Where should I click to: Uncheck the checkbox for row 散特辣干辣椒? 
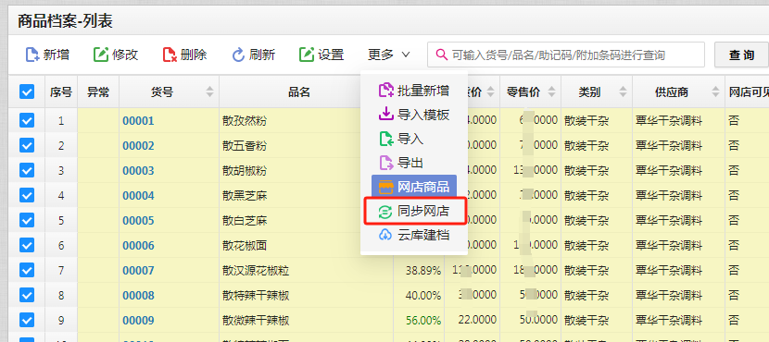tap(27, 295)
